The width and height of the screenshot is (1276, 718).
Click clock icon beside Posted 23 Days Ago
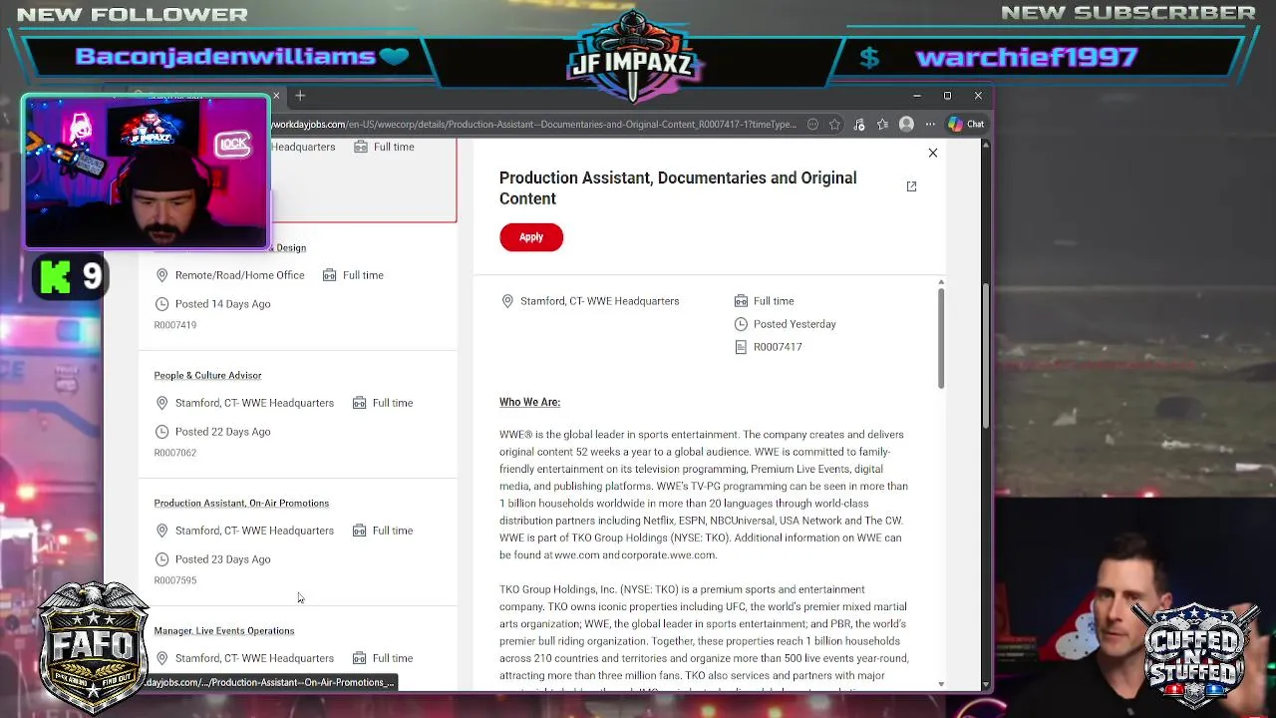[161, 559]
